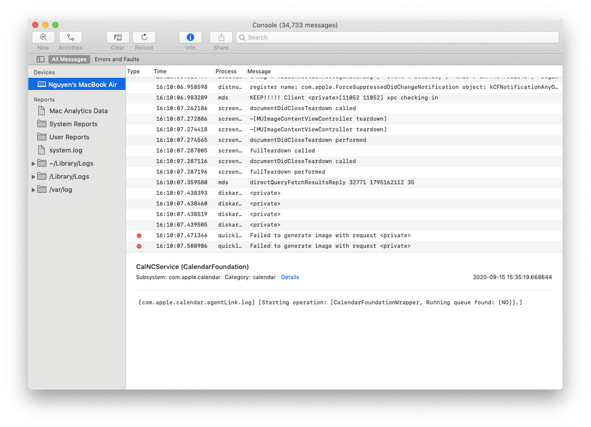591x427 pixels.
Task: Toggle the Info pane icon
Action: coord(190,37)
